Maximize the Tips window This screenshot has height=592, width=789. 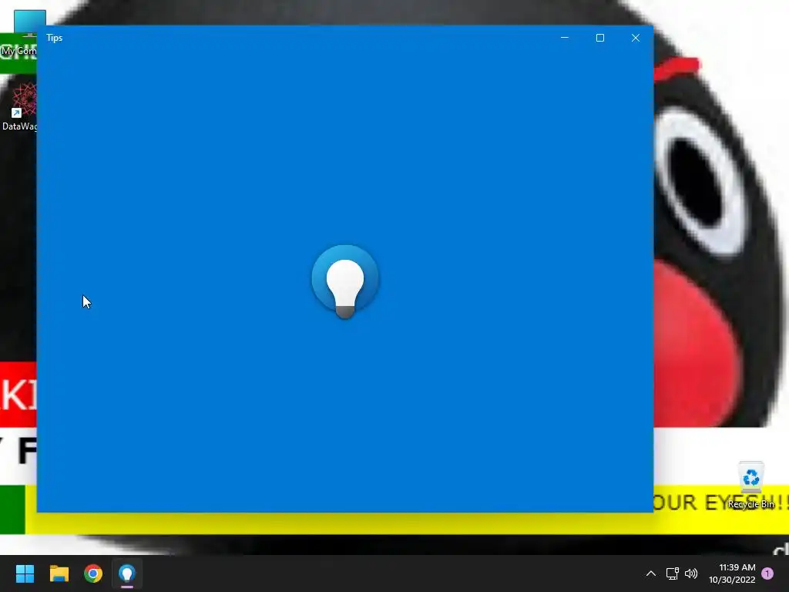click(599, 38)
